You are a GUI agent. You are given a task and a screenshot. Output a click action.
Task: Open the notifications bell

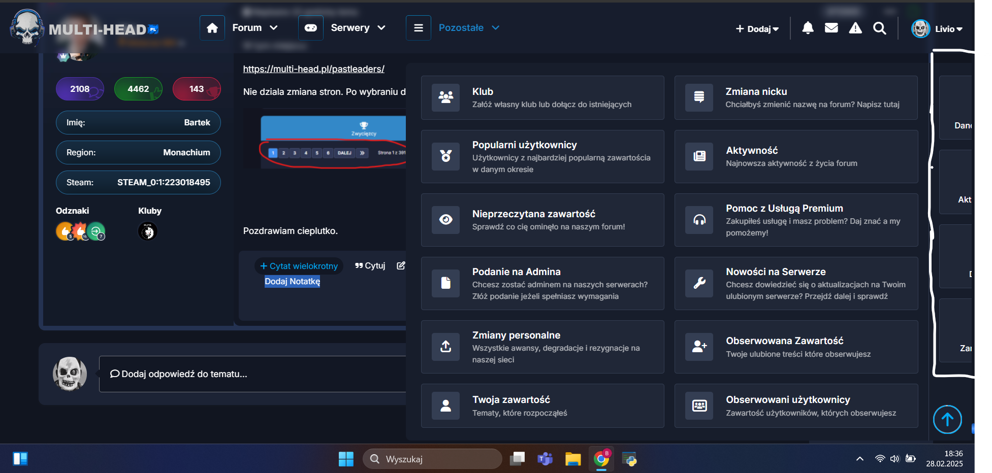tap(808, 28)
